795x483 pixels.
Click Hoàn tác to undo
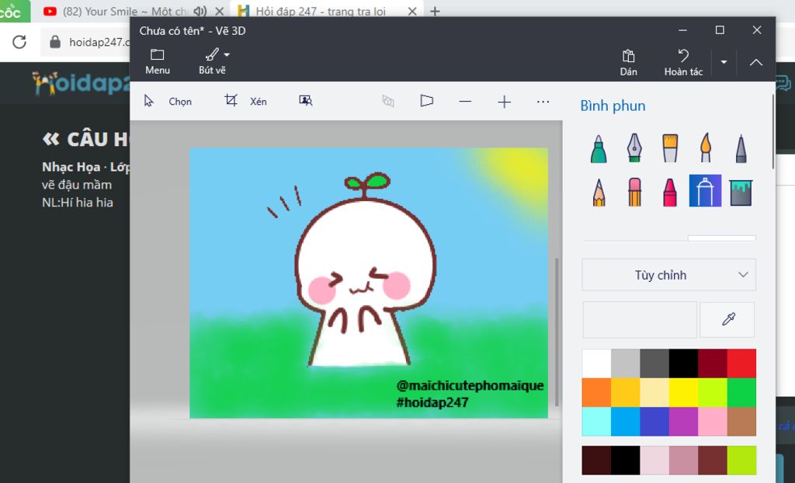(x=683, y=62)
